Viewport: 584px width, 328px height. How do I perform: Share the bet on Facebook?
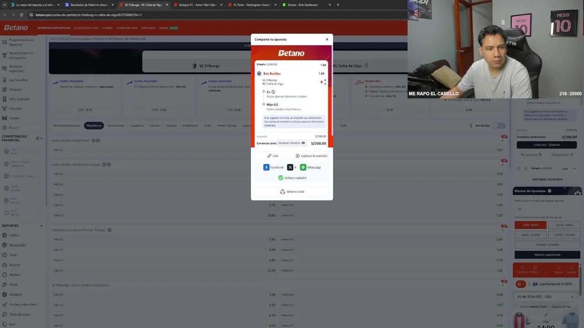(x=273, y=167)
